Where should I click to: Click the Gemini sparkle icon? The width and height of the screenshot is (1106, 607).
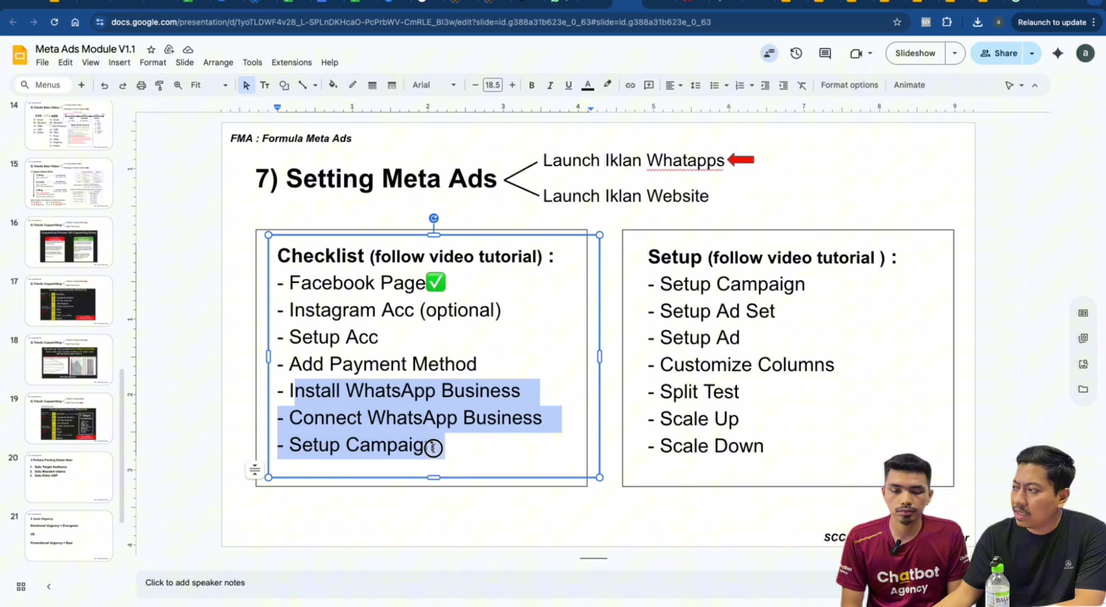click(1058, 53)
